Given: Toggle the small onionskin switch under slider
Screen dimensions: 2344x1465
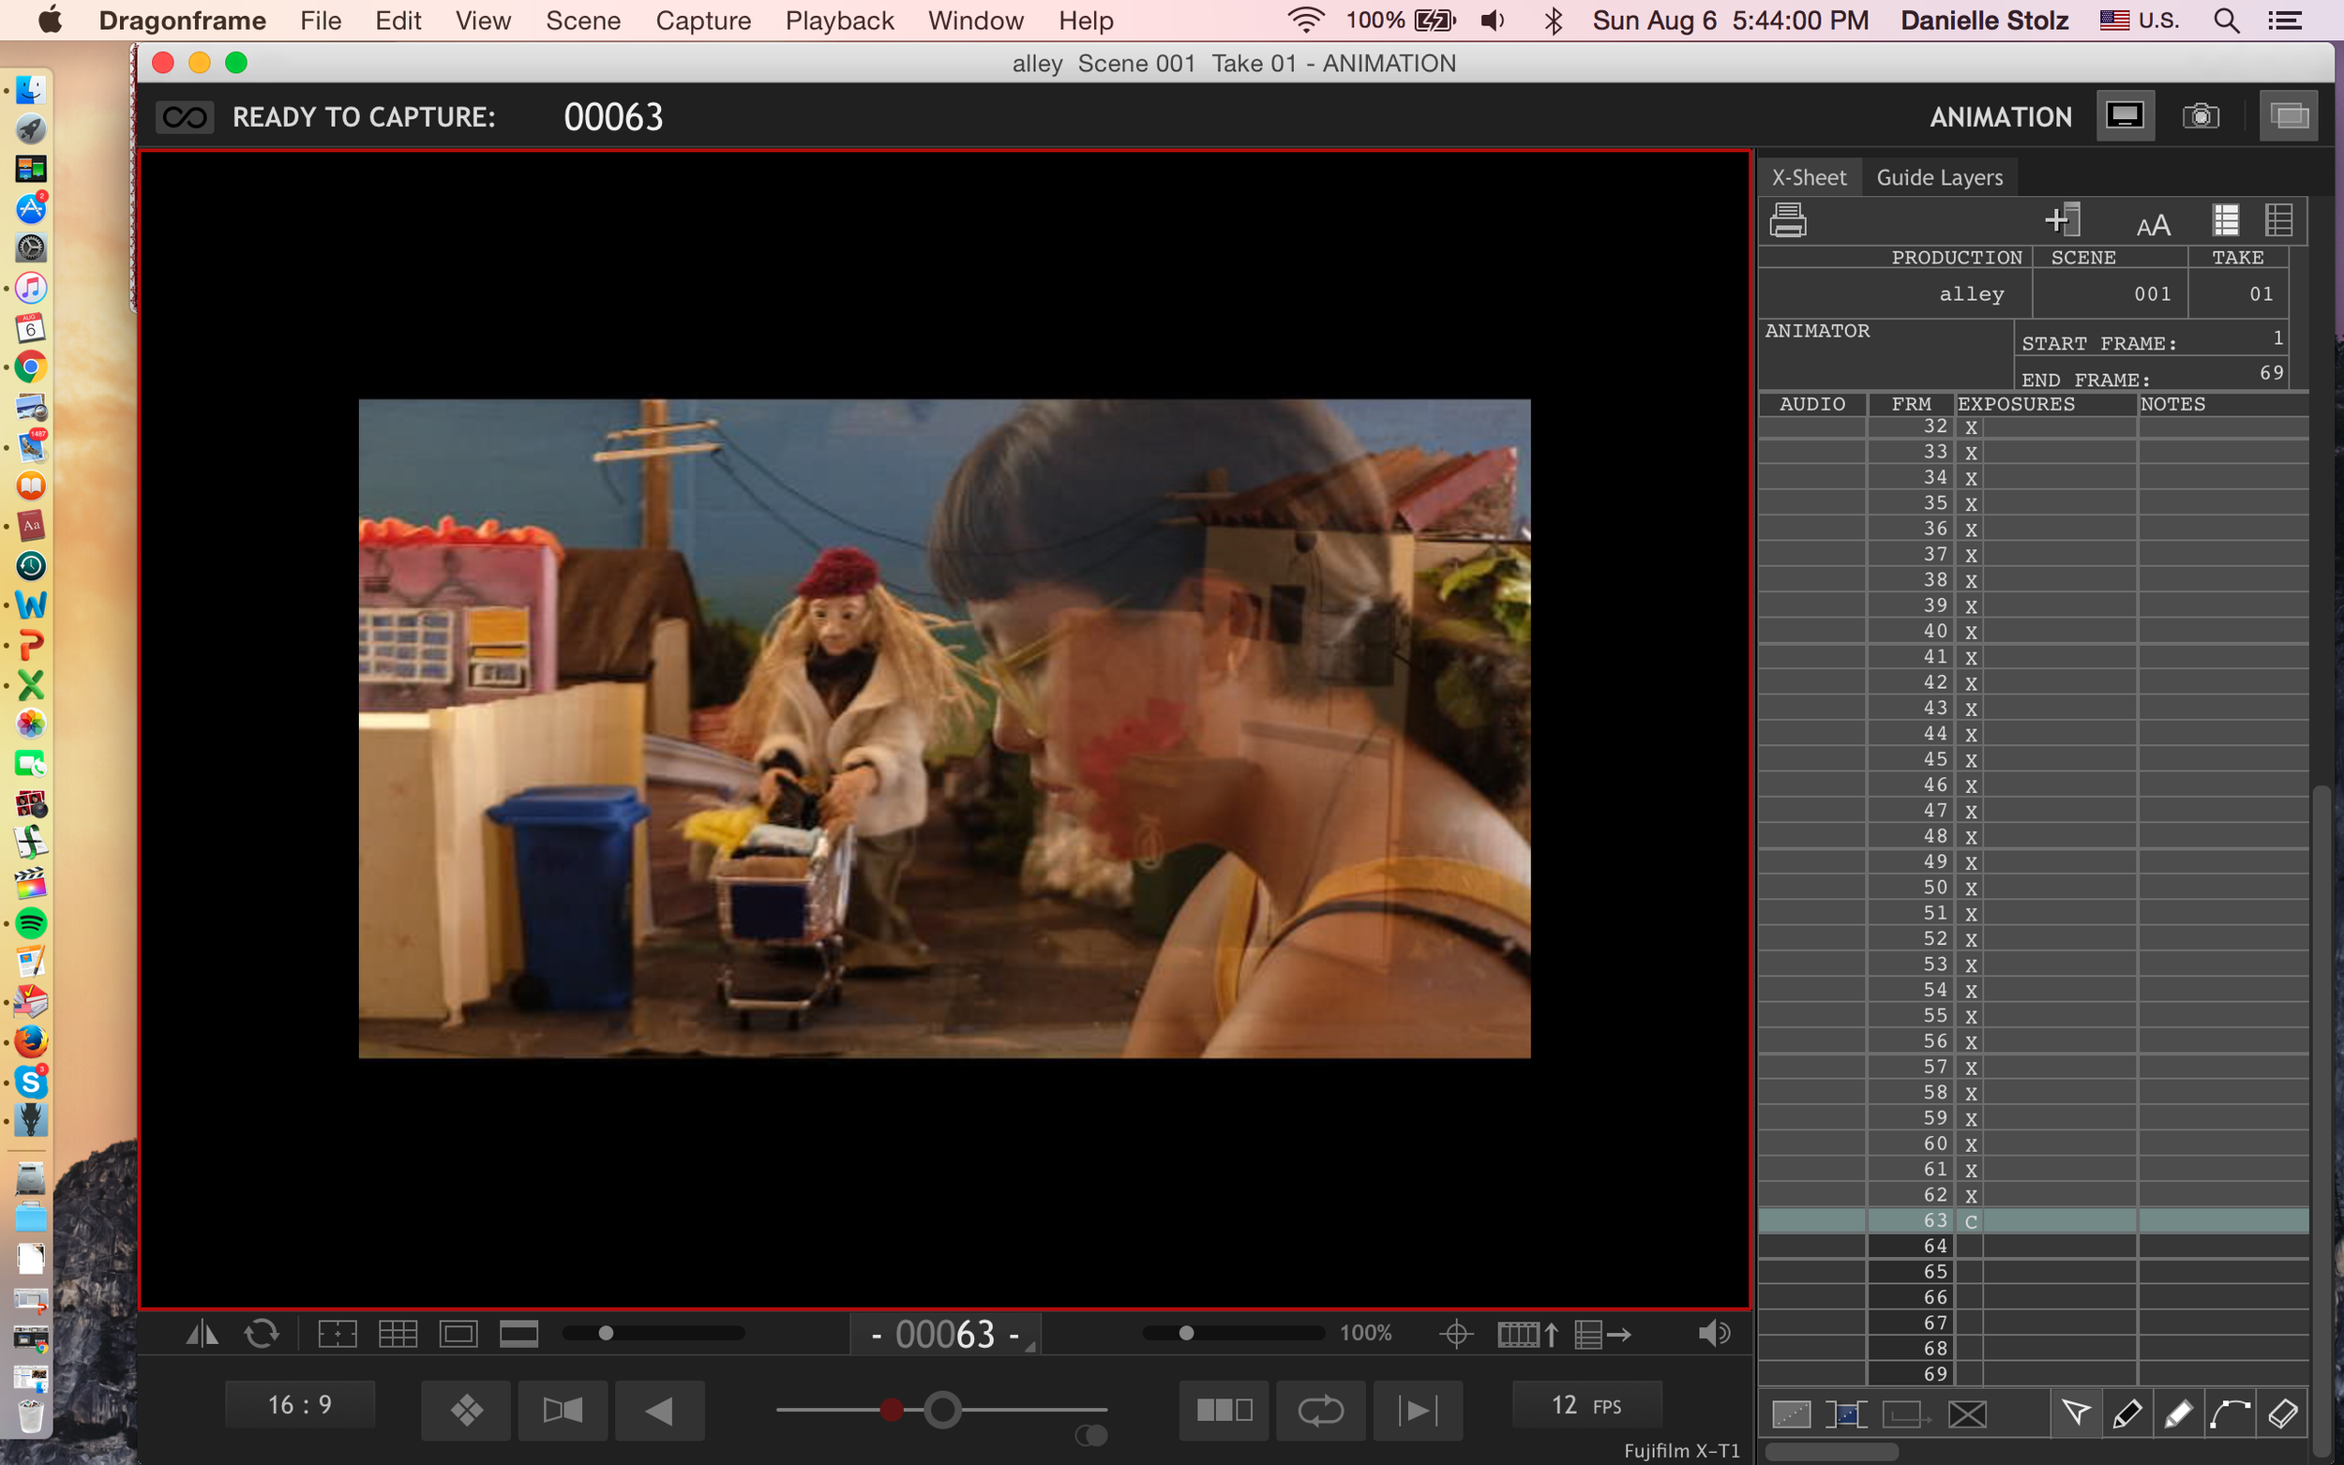Looking at the screenshot, I should tap(1092, 1435).
